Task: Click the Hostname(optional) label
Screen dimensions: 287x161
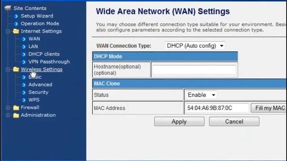Action: (117, 70)
